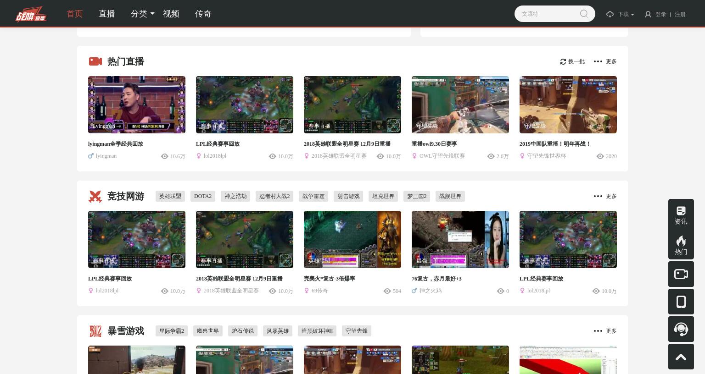Open the 热门 flame sidebar icon

pos(681,245)
